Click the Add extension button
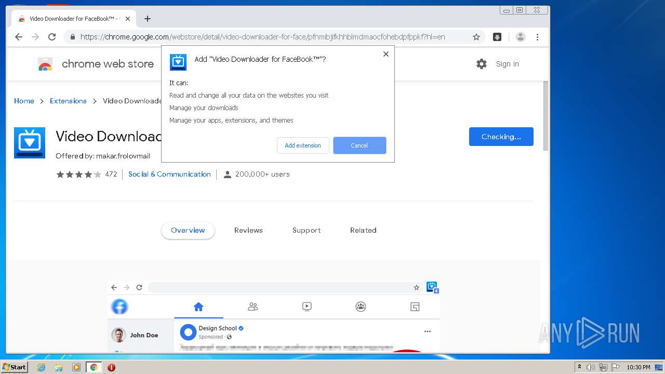Screen dimensions: 665x374 click(303, 145)
